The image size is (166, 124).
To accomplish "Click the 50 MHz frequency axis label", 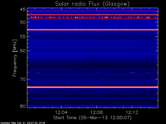I will click(23, 22).
